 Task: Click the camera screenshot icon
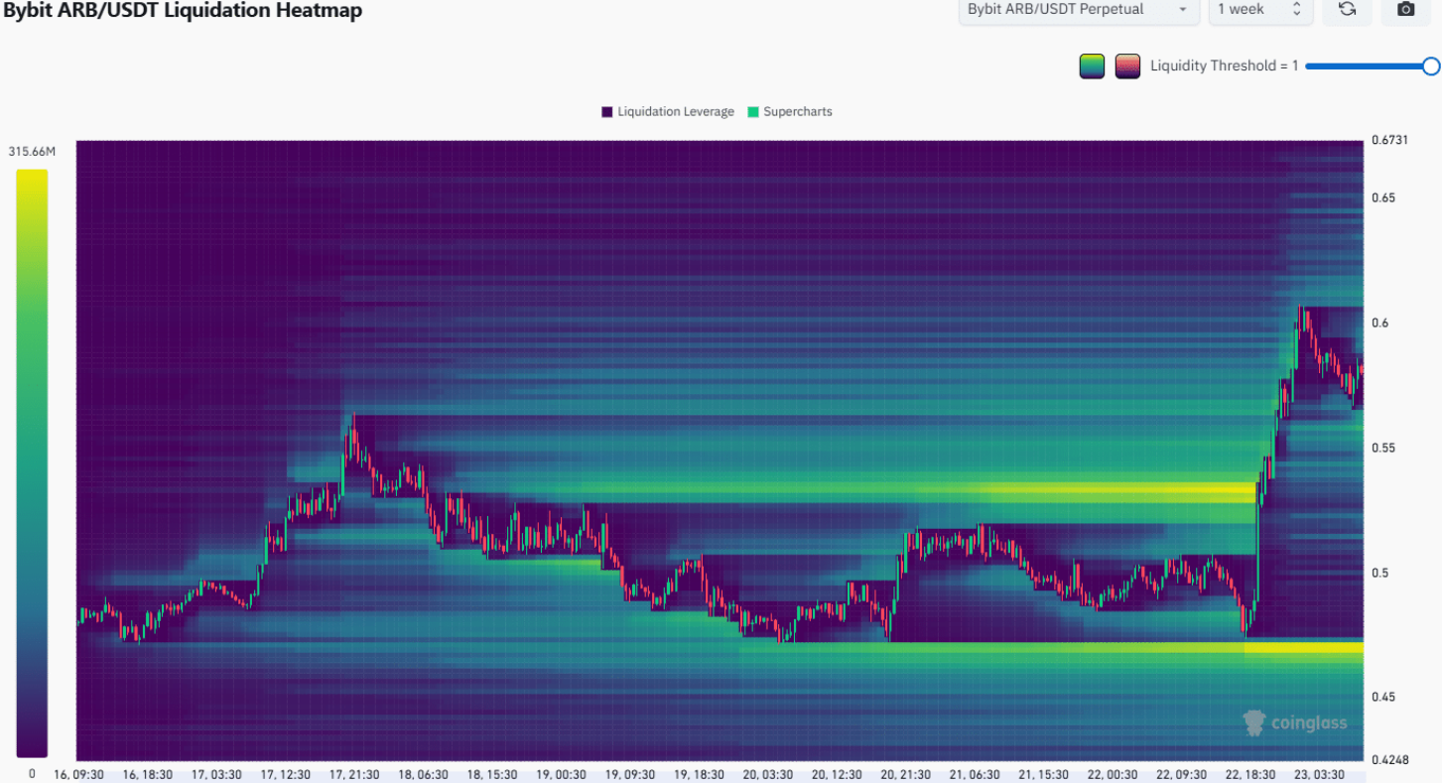coord(1405,9)
